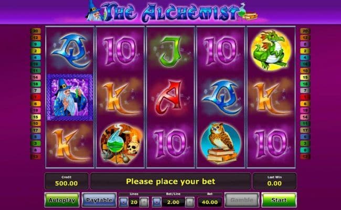The height and width of the screenshot is (210, 341).
Task: Increase Bet/Line with the plus button
Action: [189, 202]
